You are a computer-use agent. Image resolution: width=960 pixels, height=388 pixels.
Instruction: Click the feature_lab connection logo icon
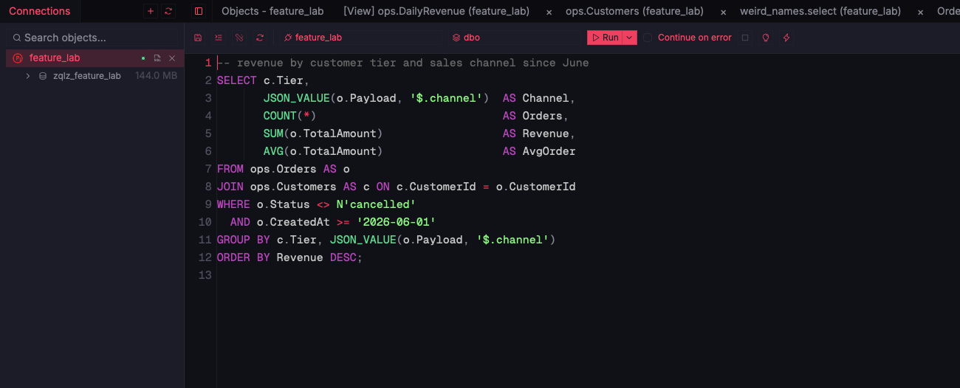tap(18, 58)
